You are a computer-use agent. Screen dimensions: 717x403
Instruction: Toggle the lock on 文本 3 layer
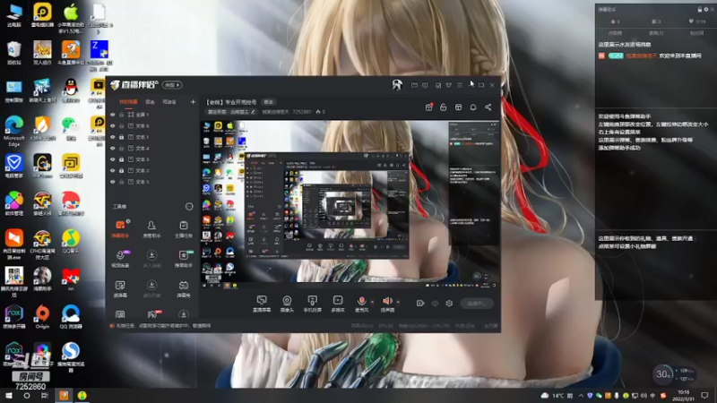122,159
